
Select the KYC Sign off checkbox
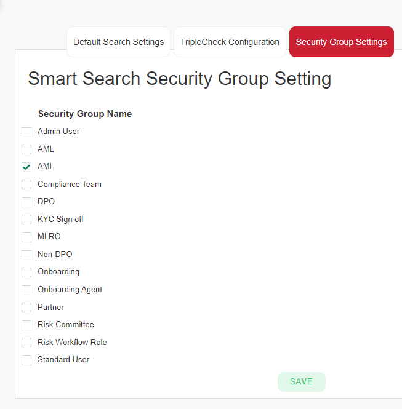(26, 220)
